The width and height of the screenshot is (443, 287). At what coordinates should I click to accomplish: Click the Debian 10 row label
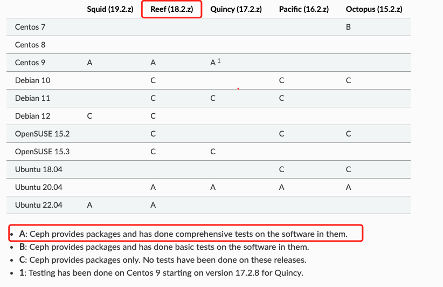[x=32, y=80]
